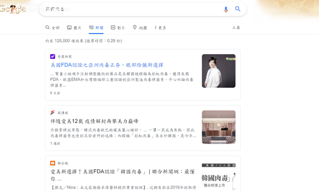
Task: Switch to the 地圖 tab
Action: click(x=140, y=27)
